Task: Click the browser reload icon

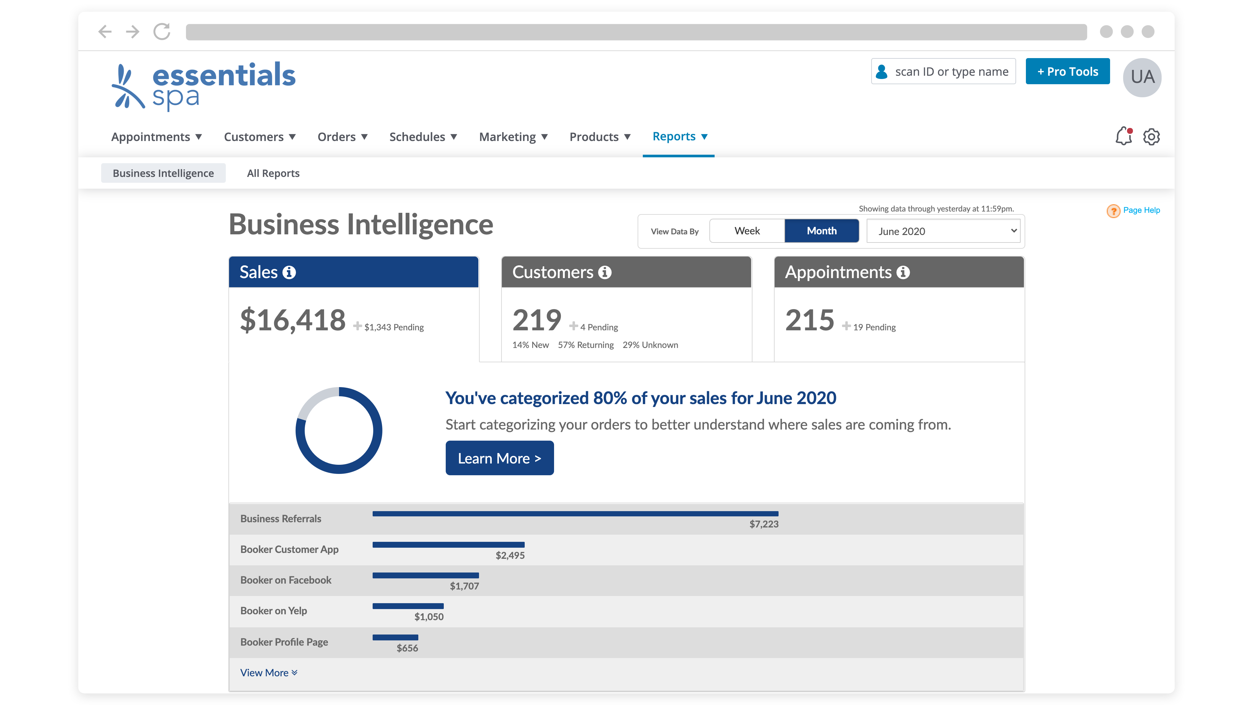Action: pyautogui.click(x=162, y=32)
